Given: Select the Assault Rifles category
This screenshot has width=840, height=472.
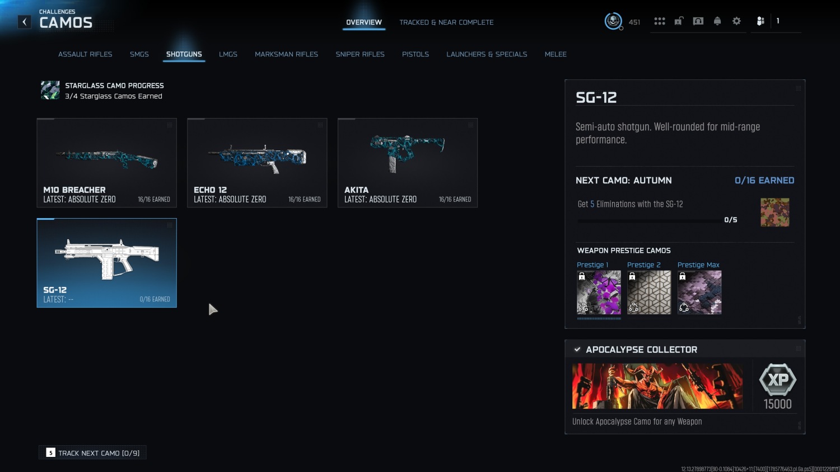Looking at the screenshot, I should [x=85, y=54].
